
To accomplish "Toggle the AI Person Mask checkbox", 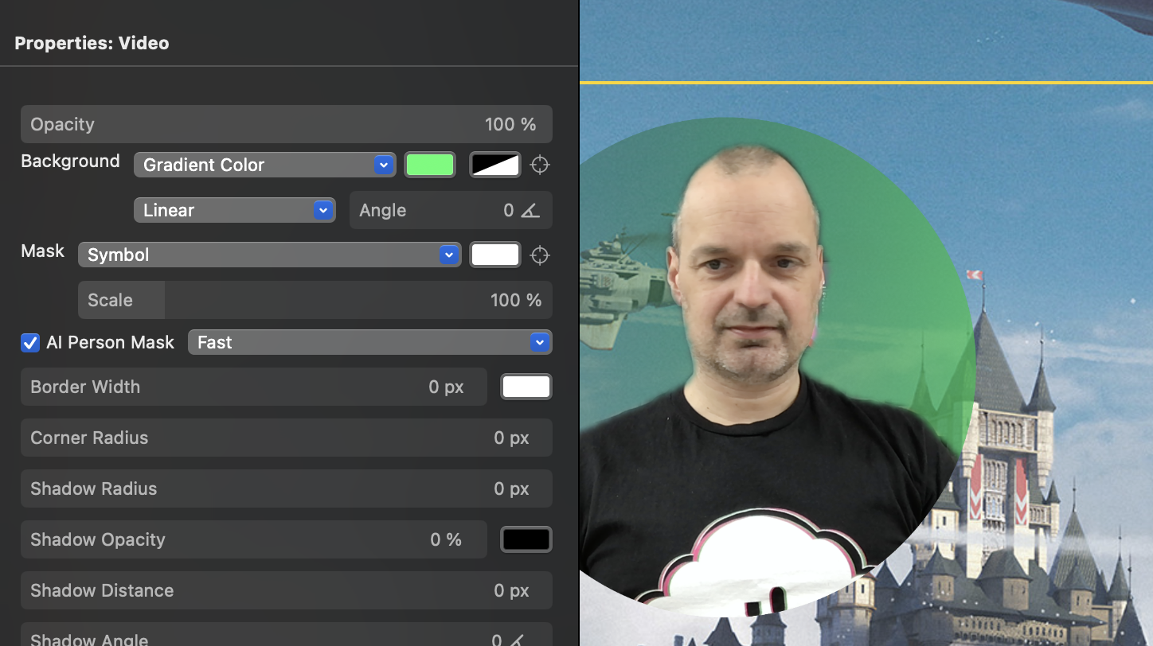I will (30, 343).
